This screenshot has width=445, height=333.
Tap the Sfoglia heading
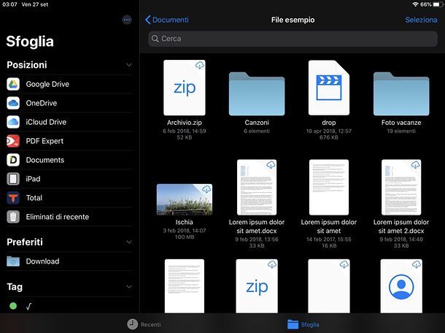[x=30, y=42]
